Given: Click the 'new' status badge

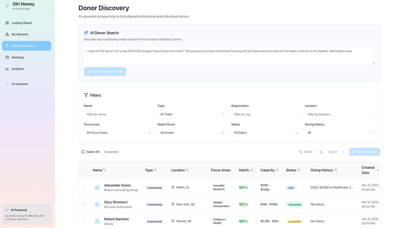Looking at the screenshot, I should click(x=291, y=187).
